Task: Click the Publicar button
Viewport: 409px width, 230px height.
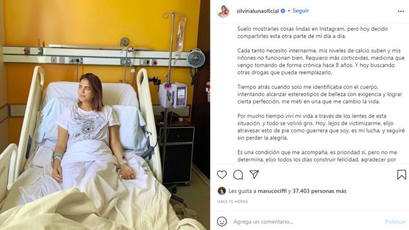Action: 395,222
